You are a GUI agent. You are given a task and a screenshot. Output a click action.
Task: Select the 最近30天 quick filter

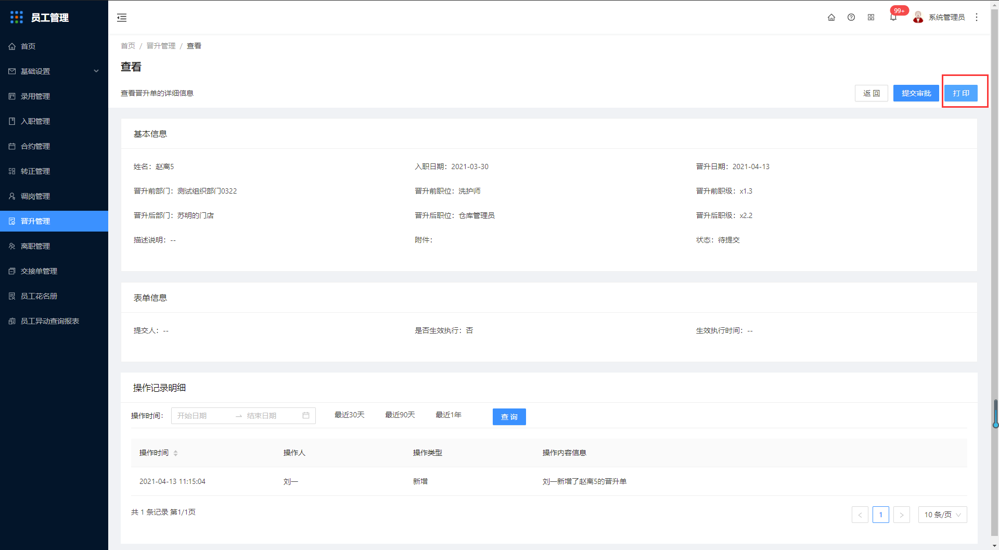click(x=350, y=415)
